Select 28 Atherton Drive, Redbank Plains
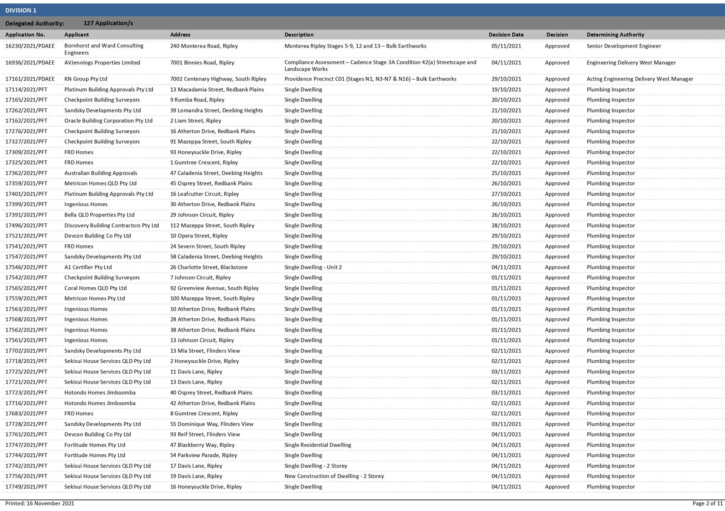 pos(212,319)
